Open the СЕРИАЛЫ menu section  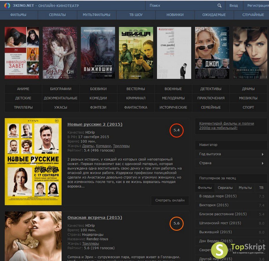tap(58, 15)
